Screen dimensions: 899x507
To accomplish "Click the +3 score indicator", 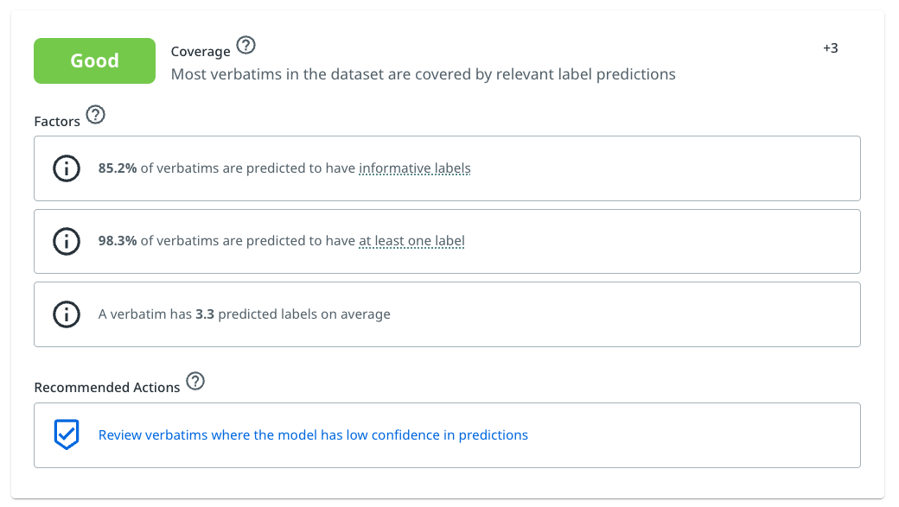I will (830, 48).
